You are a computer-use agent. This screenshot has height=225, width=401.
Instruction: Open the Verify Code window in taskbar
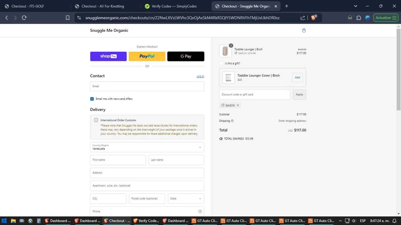[146, 221]
